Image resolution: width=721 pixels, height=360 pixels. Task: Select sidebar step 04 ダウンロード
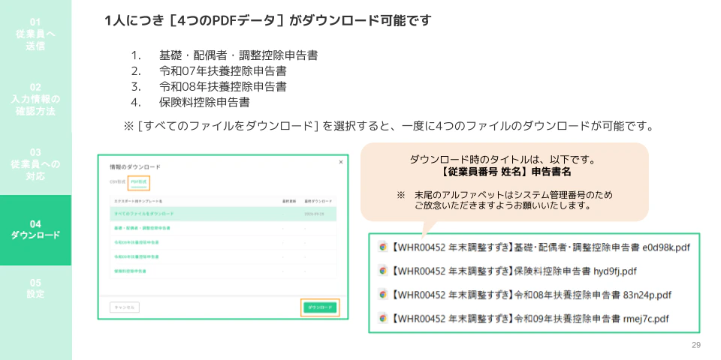(x=35, y=230)
